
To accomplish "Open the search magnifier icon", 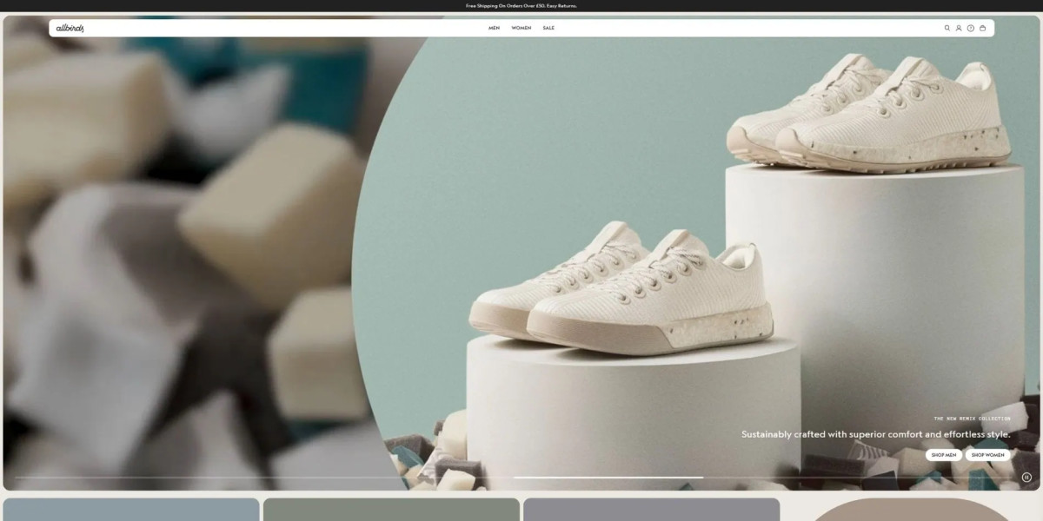I will (947, 28).
